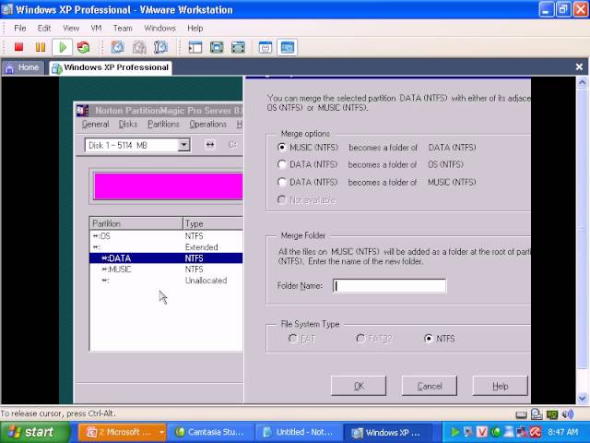Click Help in the merge dialog
590x443 pixels.
(x=500, y=386)
